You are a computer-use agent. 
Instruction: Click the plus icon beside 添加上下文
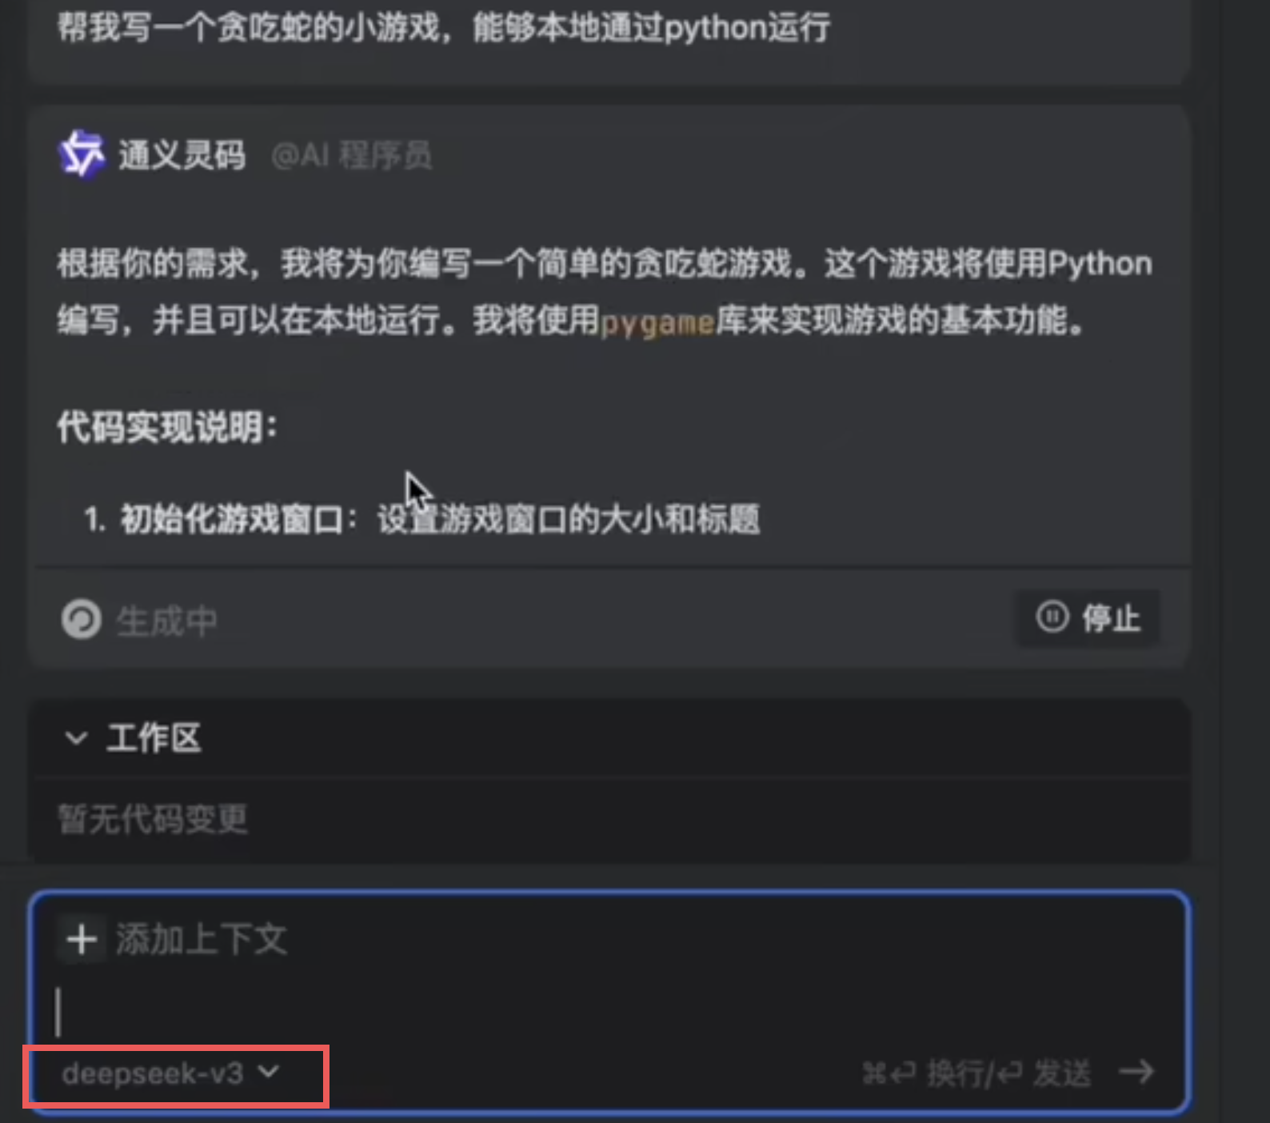[82, 939]
